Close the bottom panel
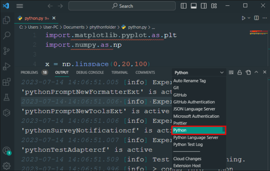The image size is (270, 171). tap(265, 72)
